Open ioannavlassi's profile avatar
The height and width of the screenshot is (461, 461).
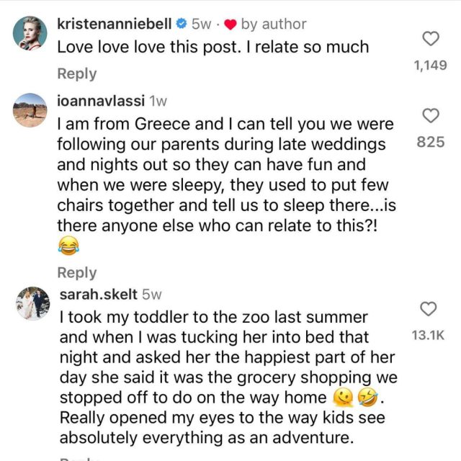click(x=30, y=109)
